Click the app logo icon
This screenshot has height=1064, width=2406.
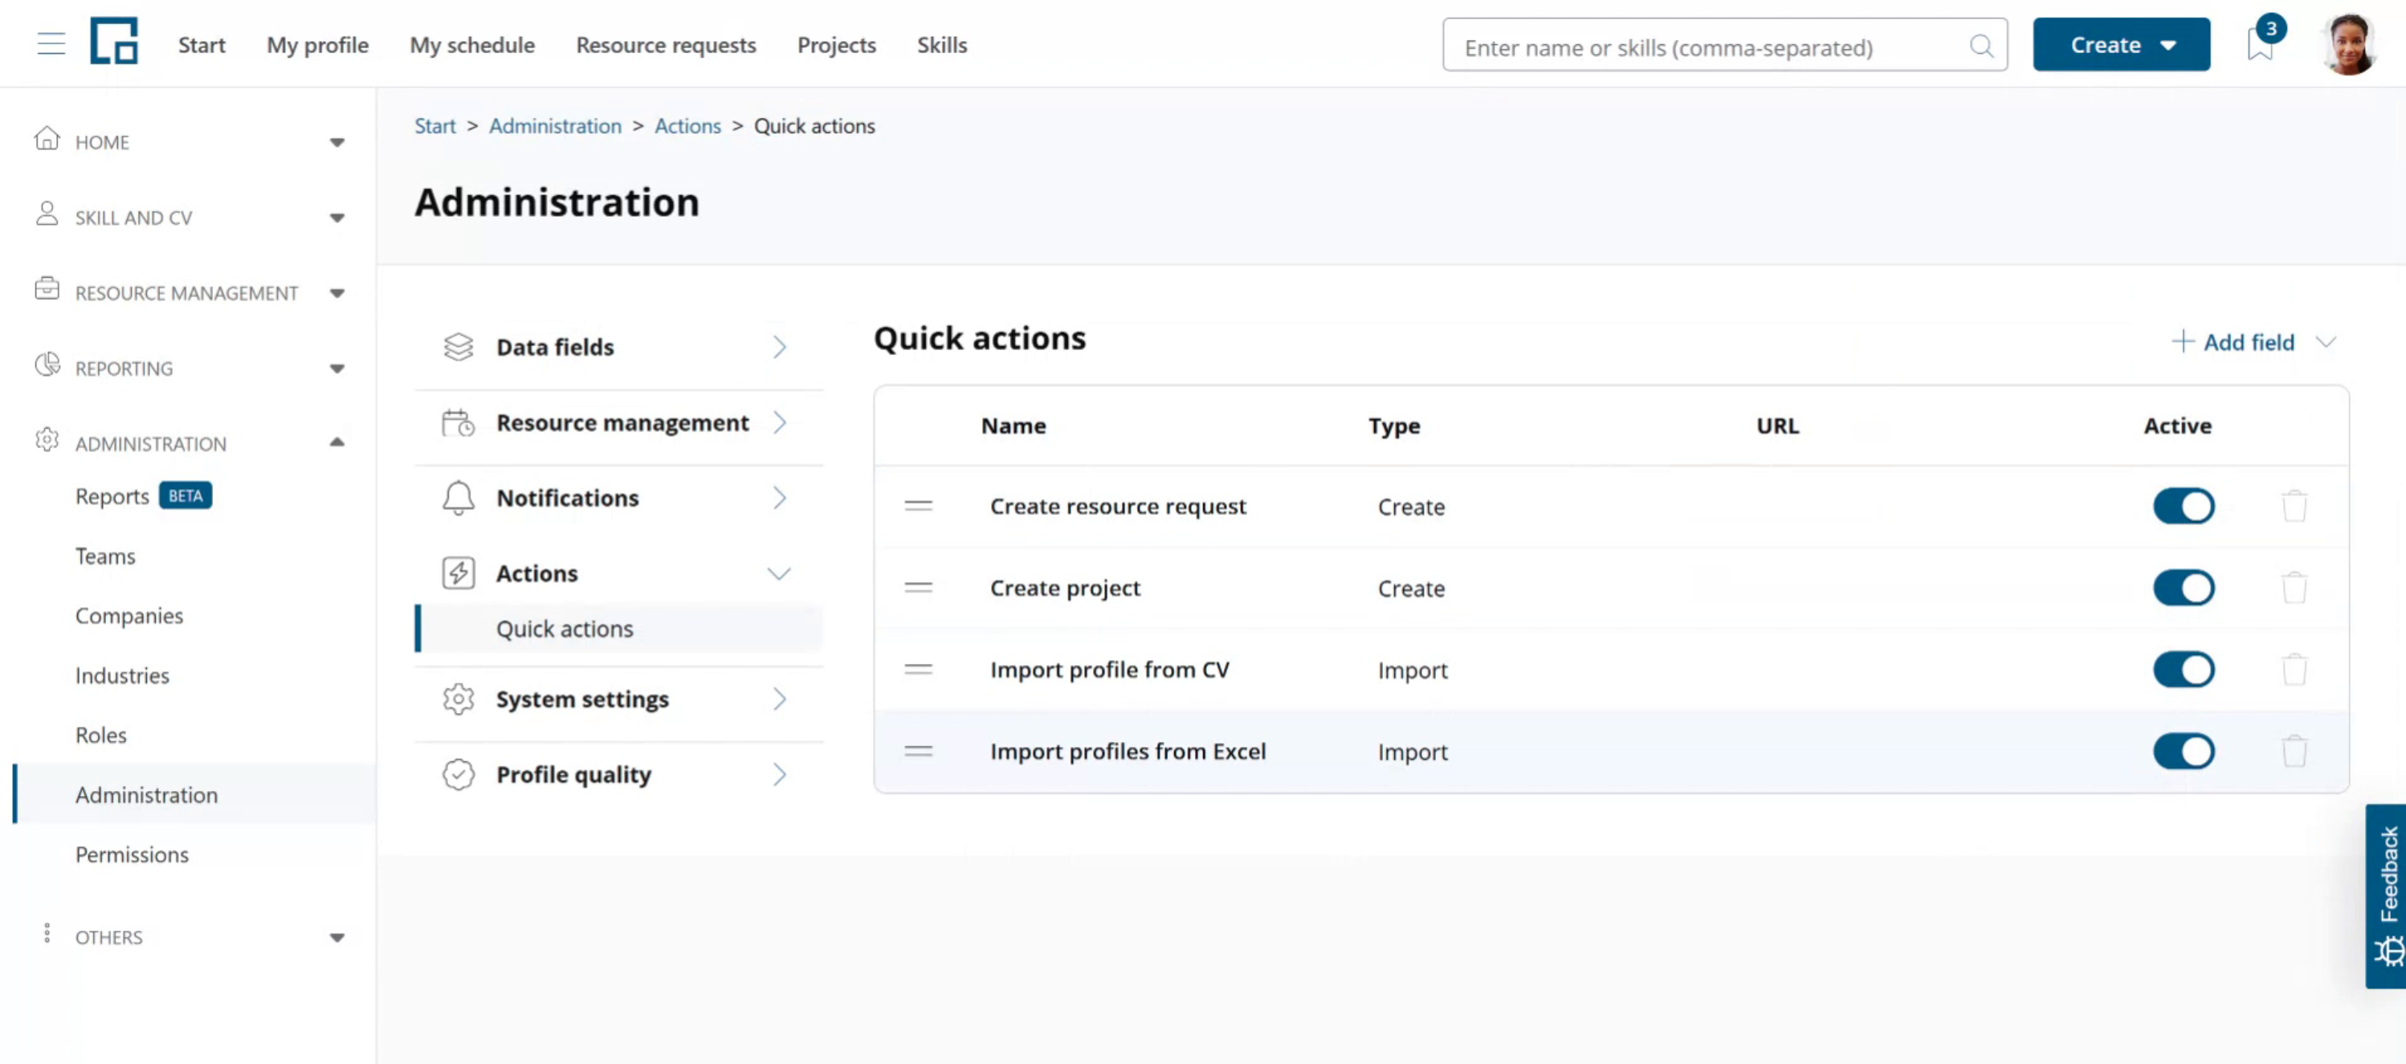click(x=114, y=41)
